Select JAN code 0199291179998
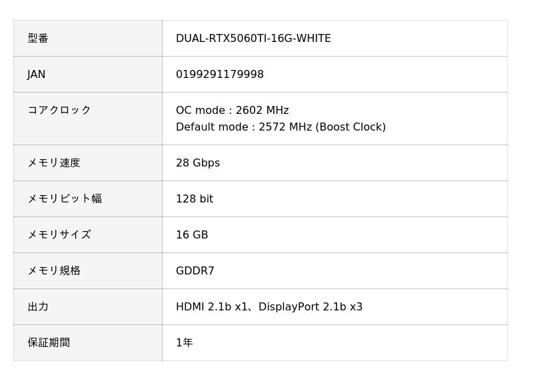 [220, 75]
